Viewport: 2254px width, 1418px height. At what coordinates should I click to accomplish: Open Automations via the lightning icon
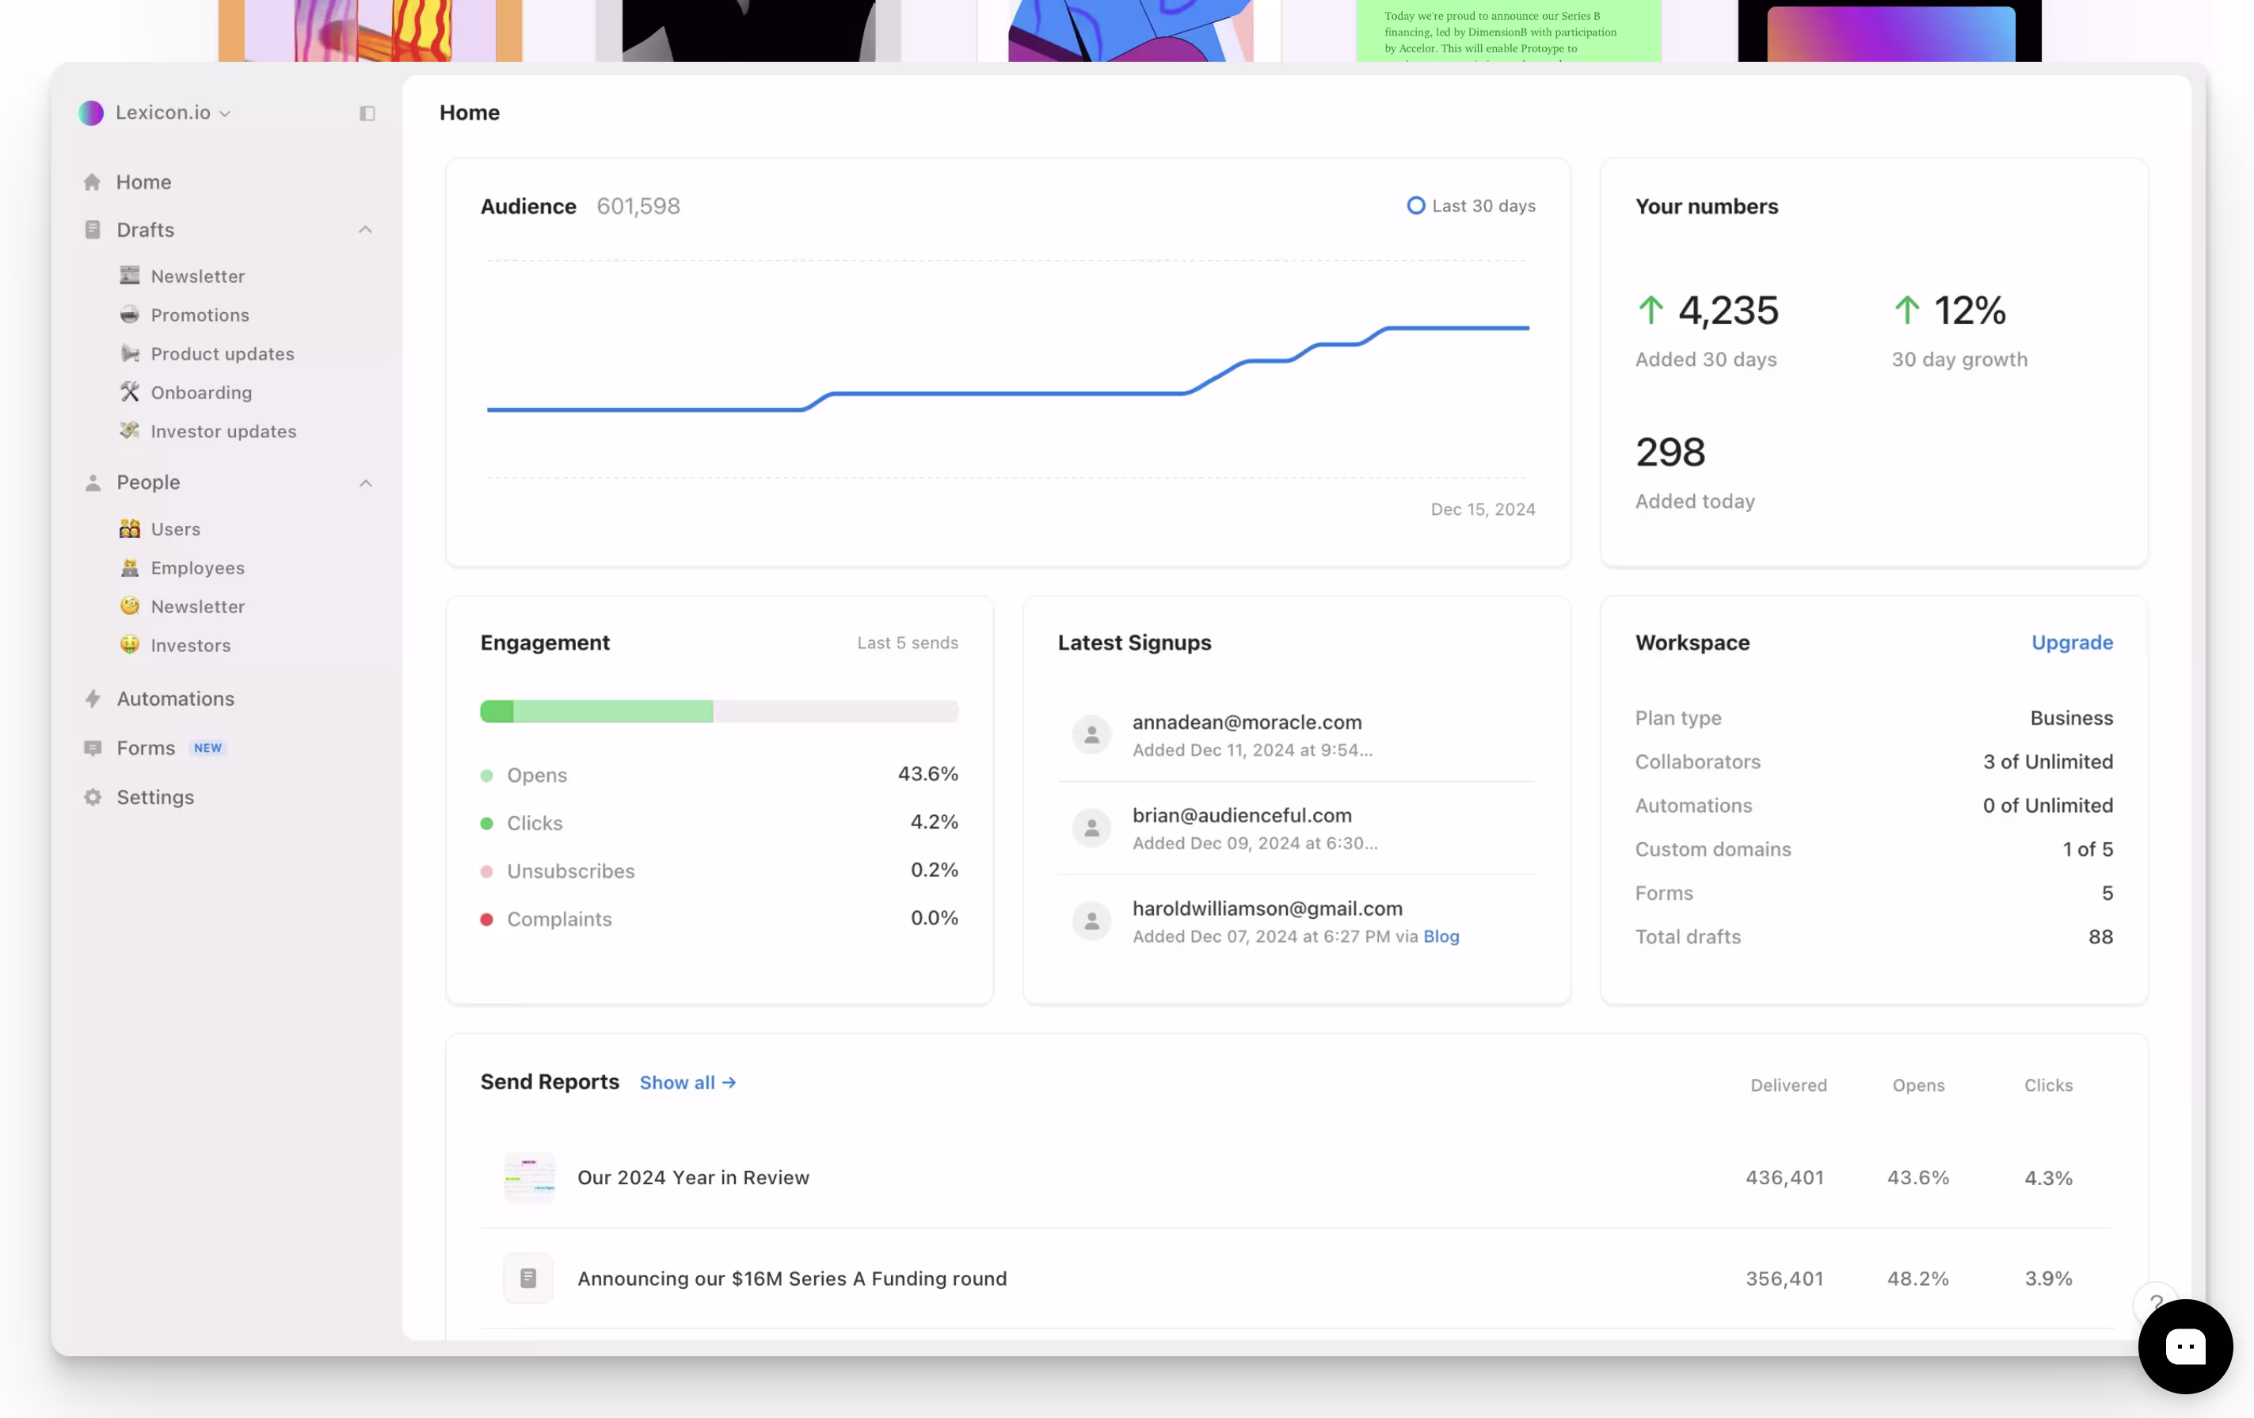click(93, 698)
